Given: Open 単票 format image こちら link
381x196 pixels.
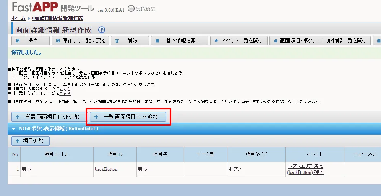Looking at the screenshot, I should pyautogui.click(x=65, y=89).
